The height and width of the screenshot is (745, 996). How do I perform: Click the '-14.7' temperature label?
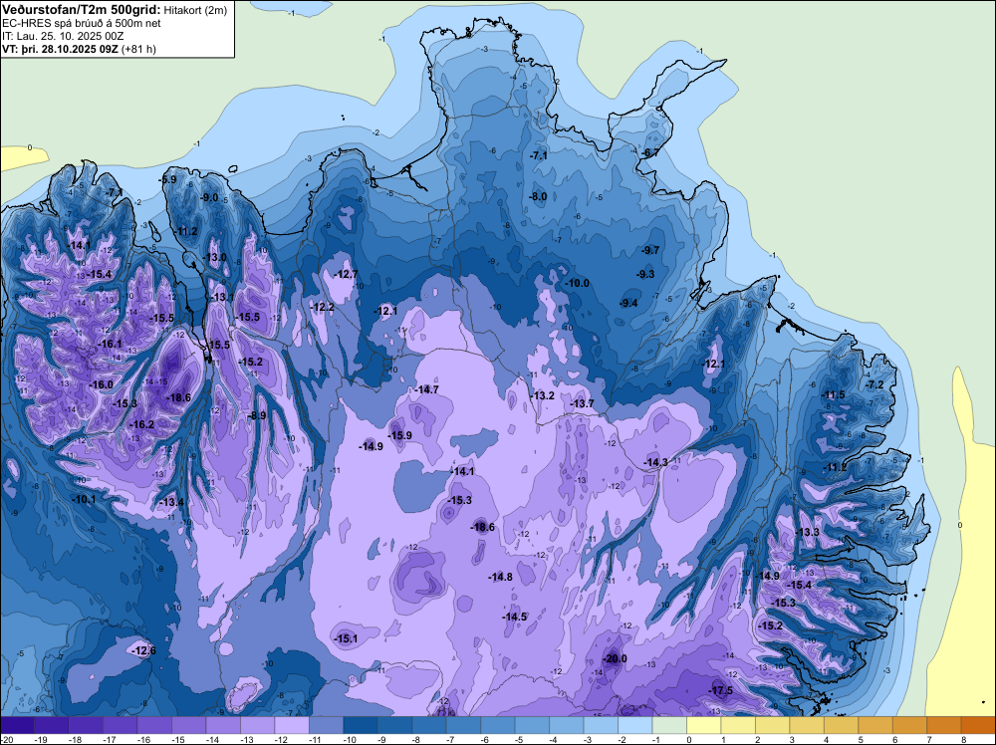click(427, 389)
